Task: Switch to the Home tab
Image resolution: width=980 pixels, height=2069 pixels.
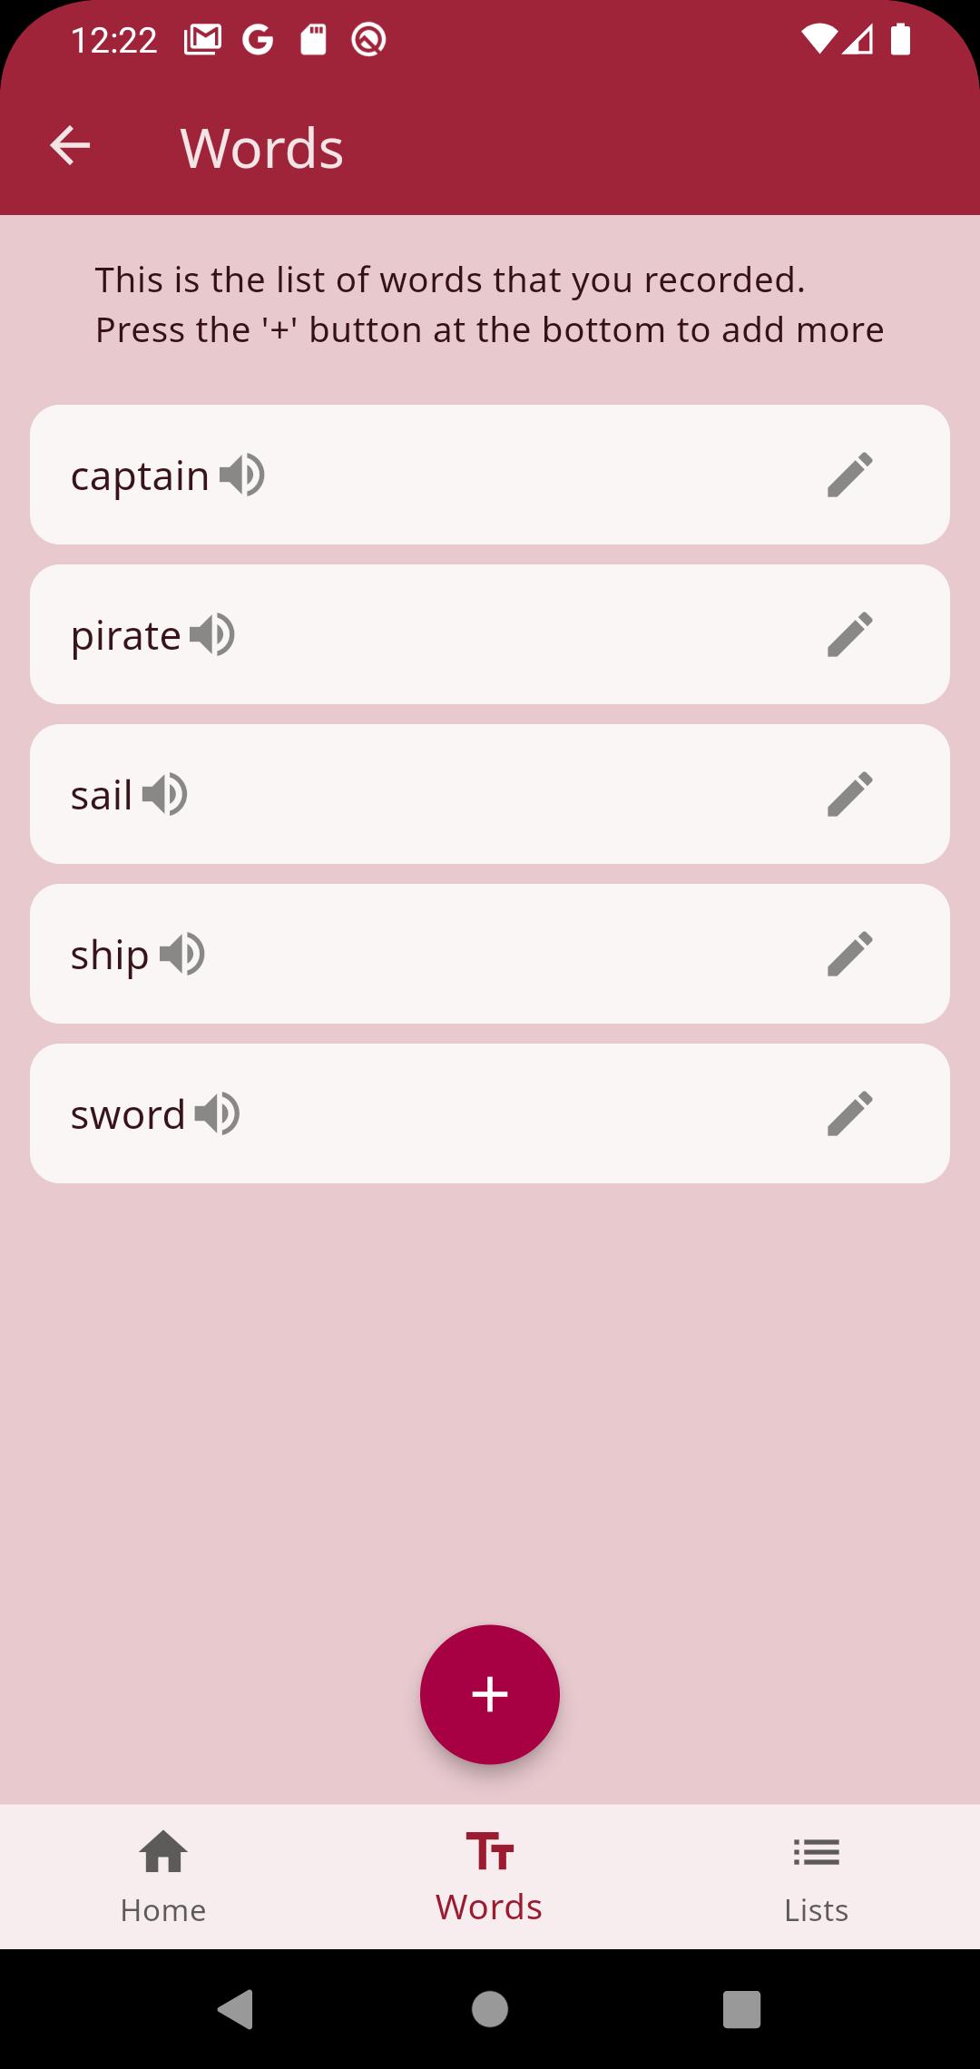Action: [x=163, y=1877]
